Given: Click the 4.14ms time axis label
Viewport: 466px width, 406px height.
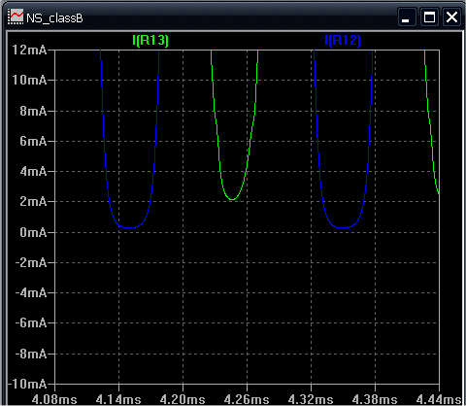Looking at the screenshot, I should [x=118, y=399].
